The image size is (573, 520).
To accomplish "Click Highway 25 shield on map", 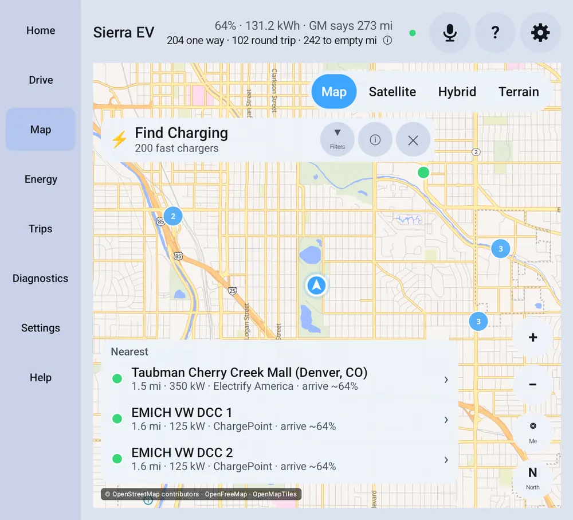I will [233, 291].
